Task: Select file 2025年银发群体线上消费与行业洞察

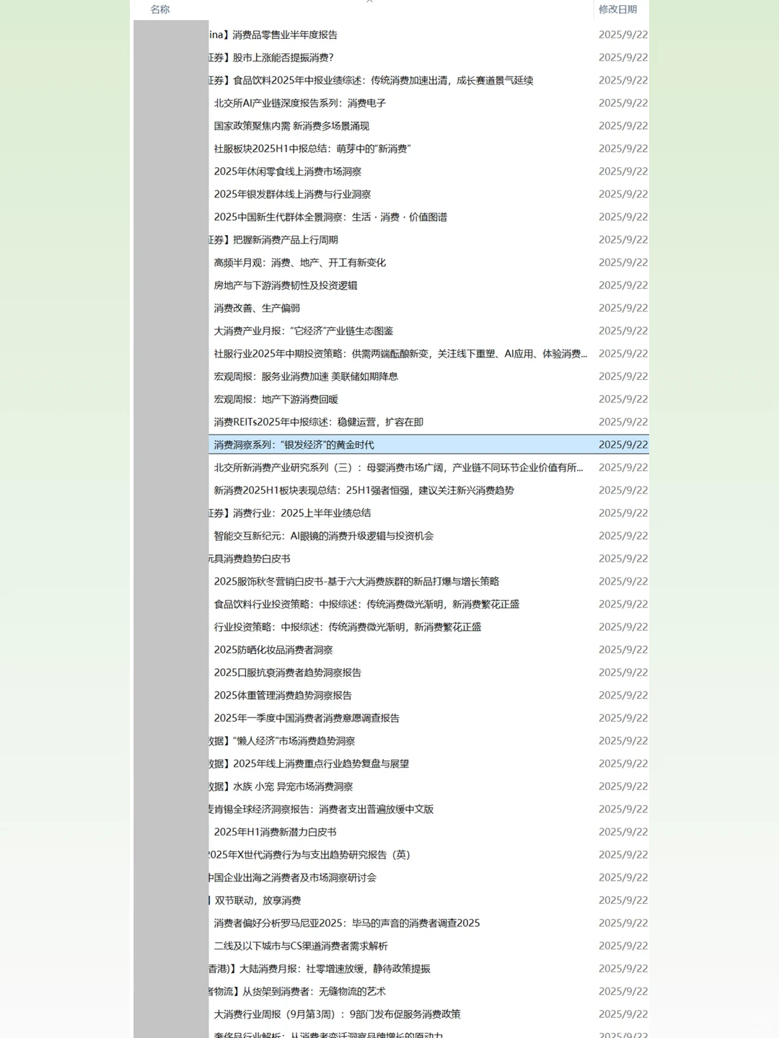Action: [x=292, y=195]
